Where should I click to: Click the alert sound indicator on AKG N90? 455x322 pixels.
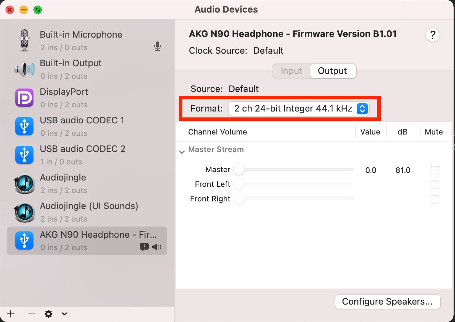click(x=144, y=247)
